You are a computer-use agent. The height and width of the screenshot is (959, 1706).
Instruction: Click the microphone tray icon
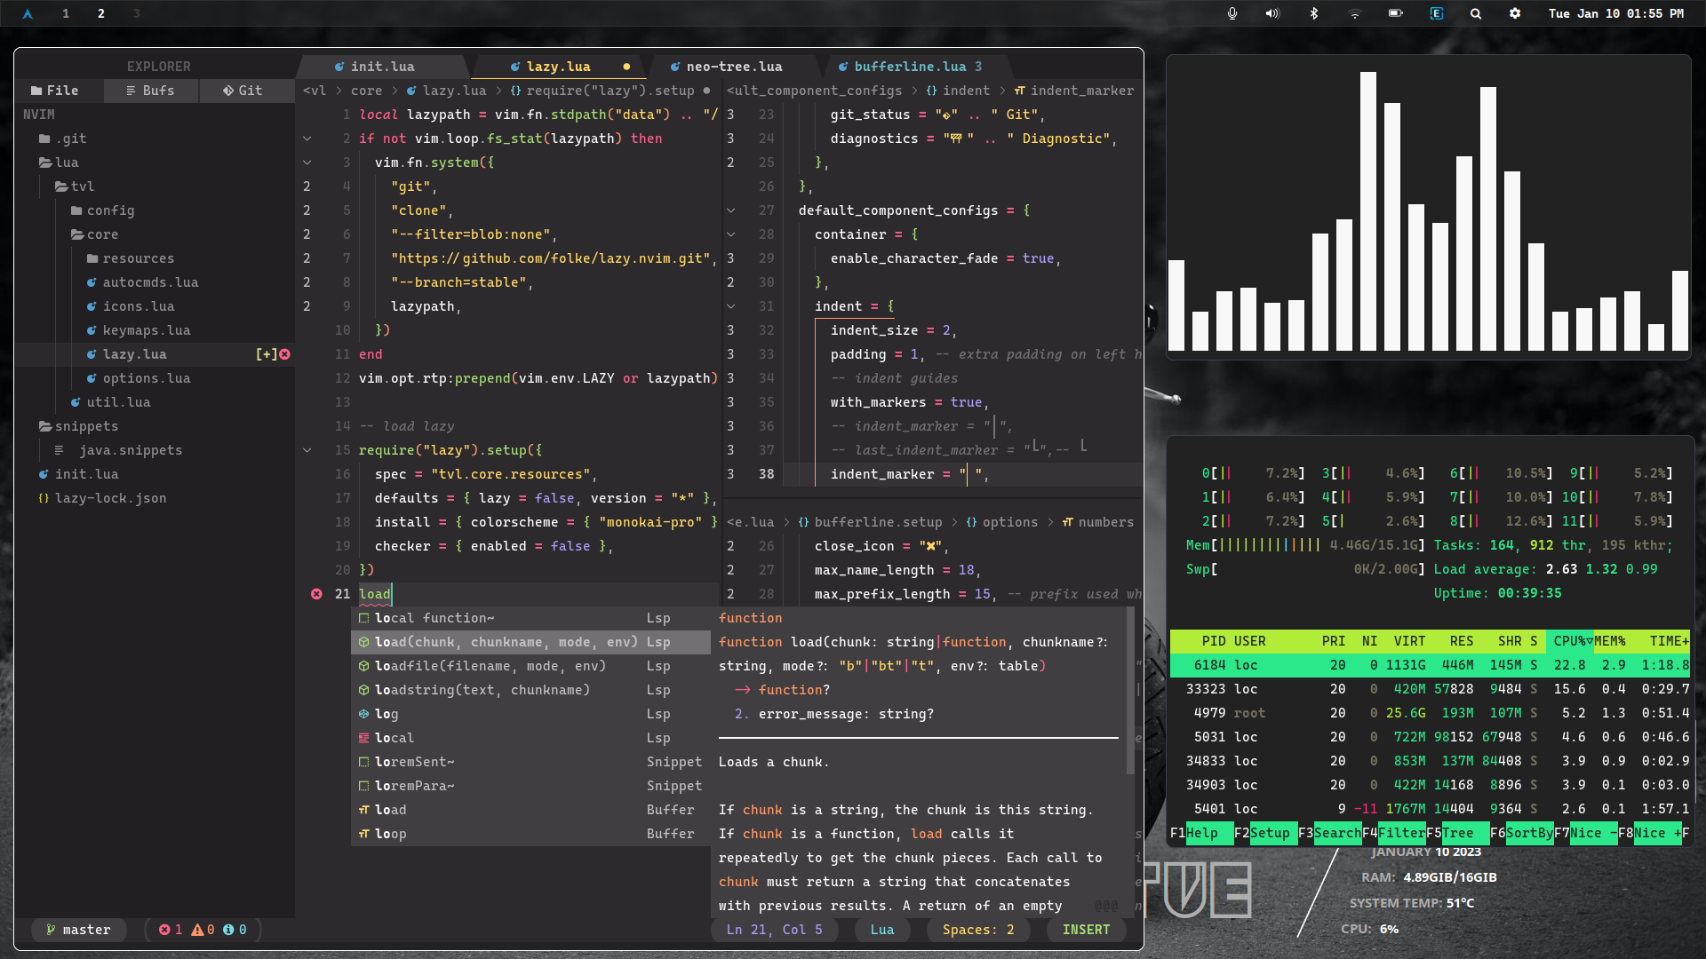1232,13
